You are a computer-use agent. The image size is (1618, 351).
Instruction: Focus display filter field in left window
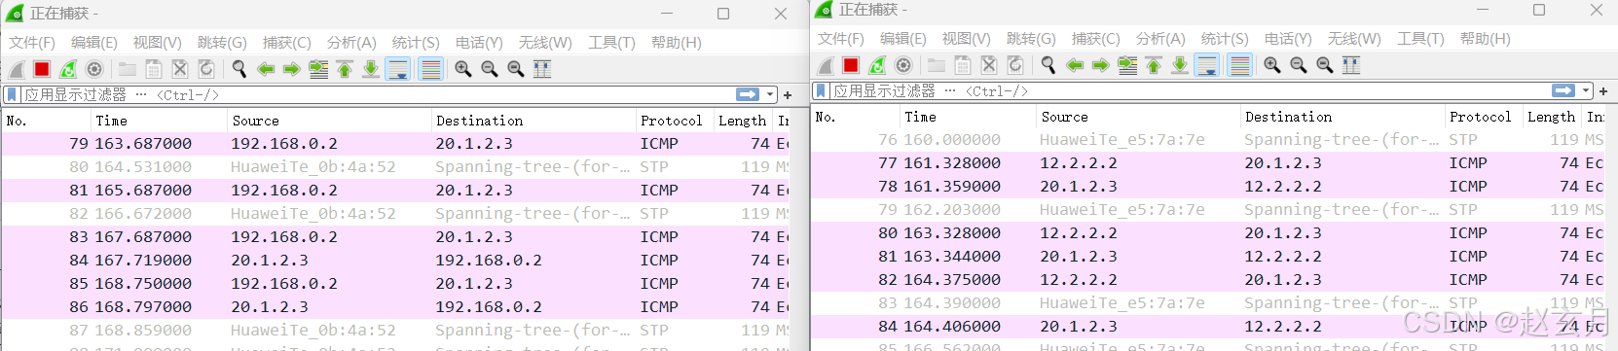click(x=378, y=94)
